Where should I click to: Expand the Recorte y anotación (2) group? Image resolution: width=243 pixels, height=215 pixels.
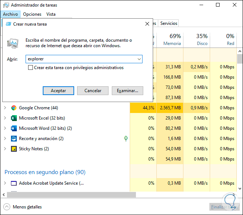[x=5, y=139]
